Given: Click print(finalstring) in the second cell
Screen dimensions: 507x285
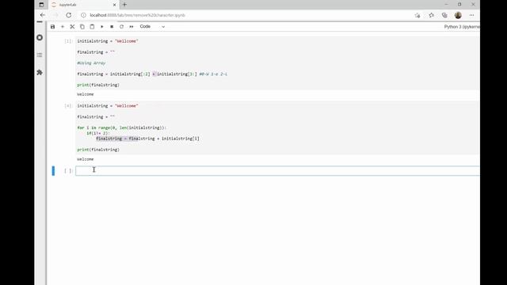Looking at the screenshot, I should pos(98,150).
